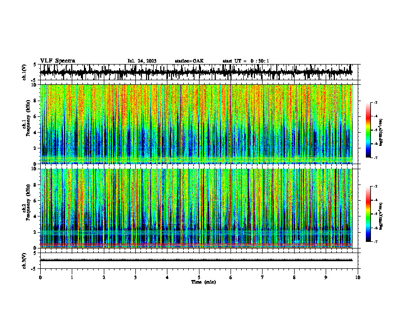Image resolution: width=403 pixels, height=311 pixels.
Task: Click the date label Jul 24, 2023
Action: tap(142, 61)
